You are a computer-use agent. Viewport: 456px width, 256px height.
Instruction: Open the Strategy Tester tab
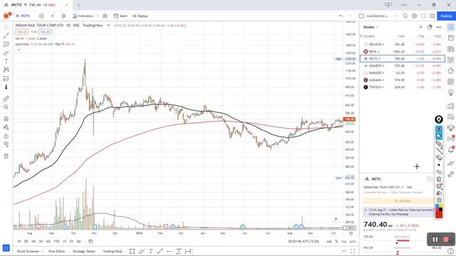point(84,251)
